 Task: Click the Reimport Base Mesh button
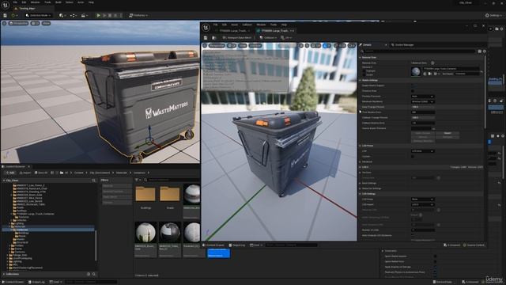click(x=237, y=38)
